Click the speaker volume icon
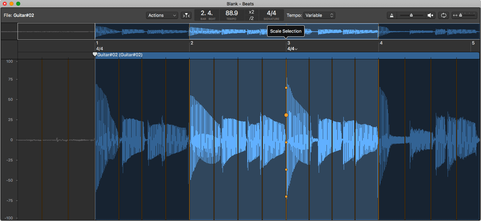Image resolution: width=481 pixels, height=221 pixels. click(430, 15)
